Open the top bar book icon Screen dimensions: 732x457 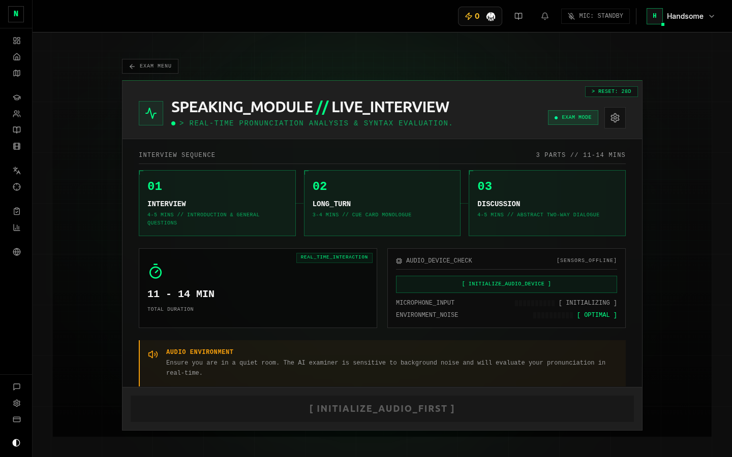point(518,16)
